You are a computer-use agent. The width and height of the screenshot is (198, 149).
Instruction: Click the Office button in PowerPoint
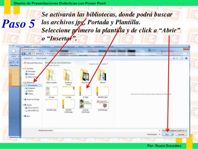click(x=11, y=46)
